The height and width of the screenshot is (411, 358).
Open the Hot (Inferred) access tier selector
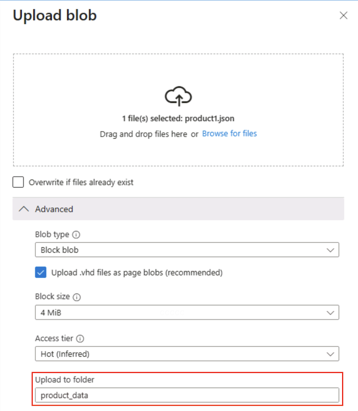[x=187, y=354]
